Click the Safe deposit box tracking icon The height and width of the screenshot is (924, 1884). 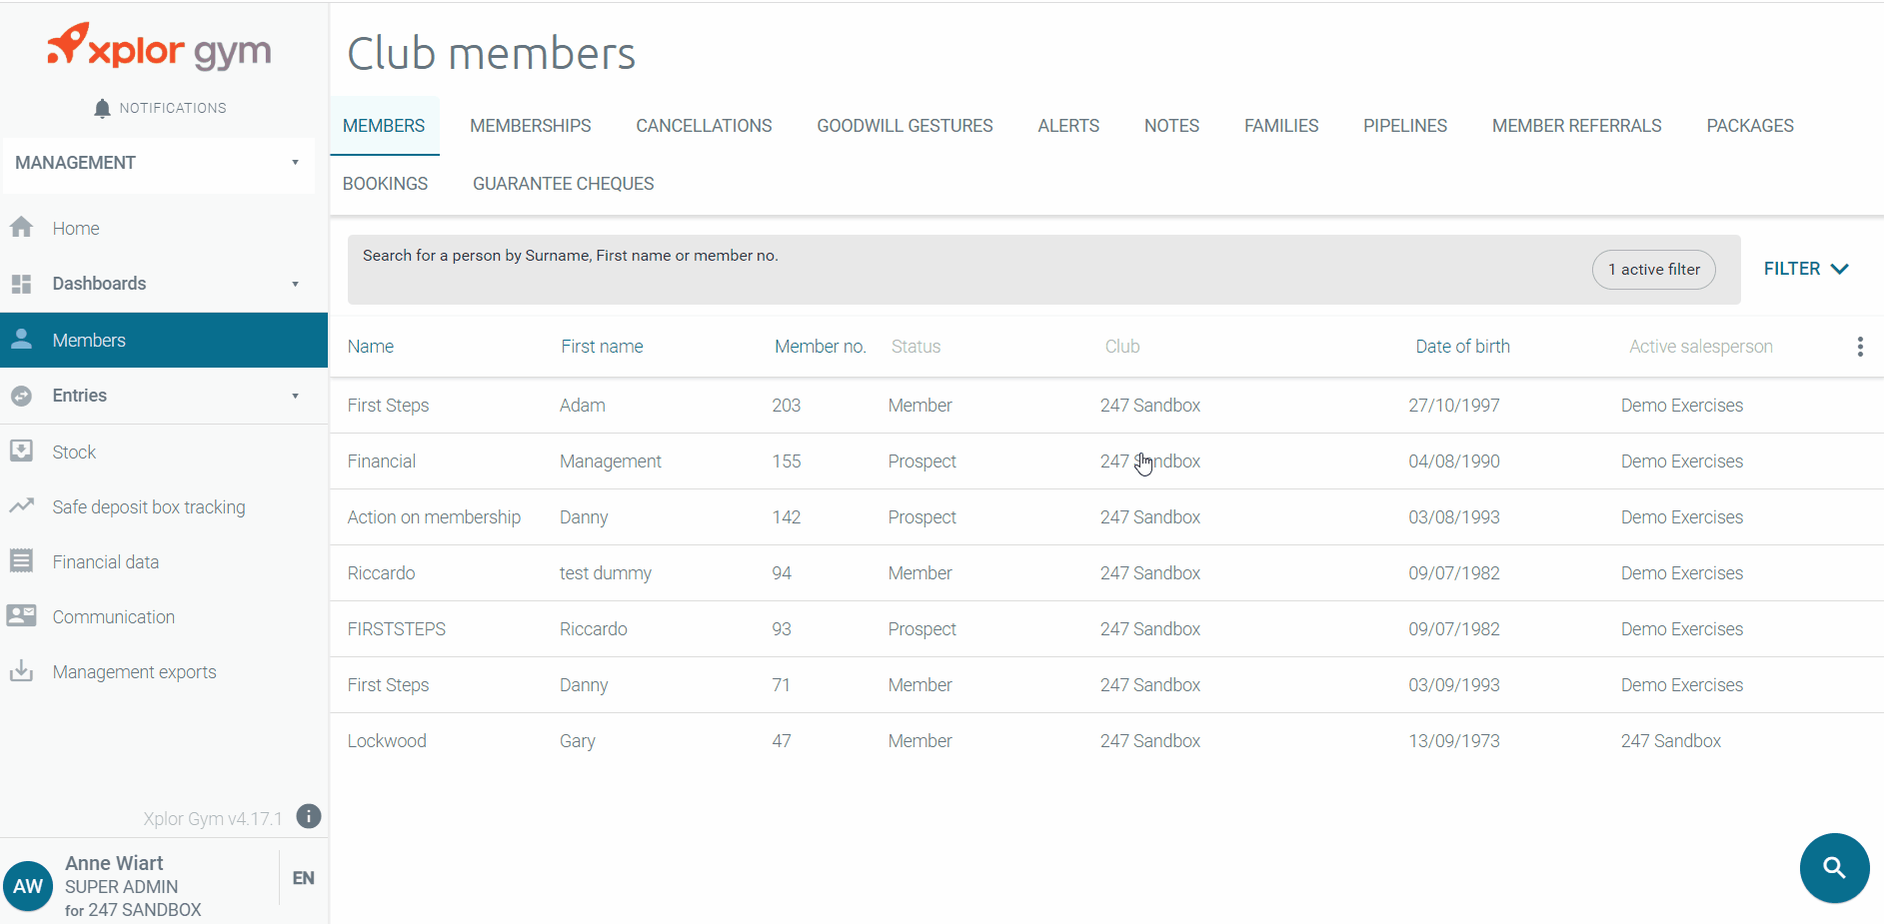(x=22, y=506)
